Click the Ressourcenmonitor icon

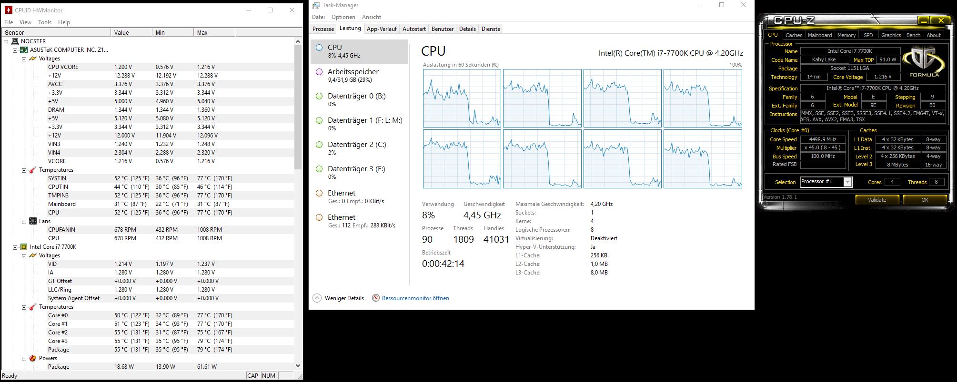[376, 298]
